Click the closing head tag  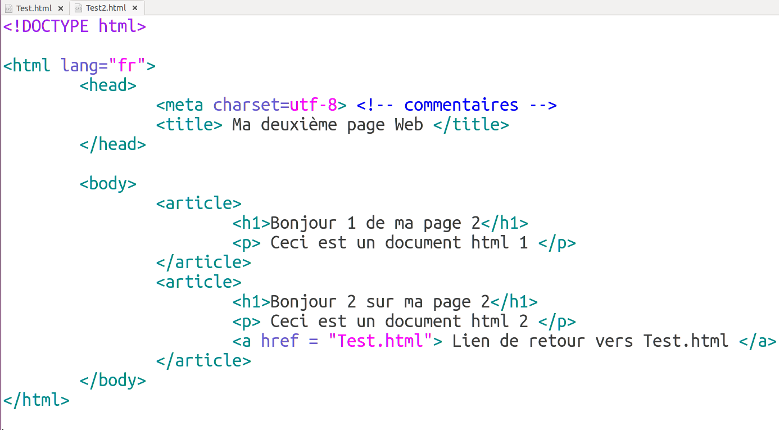[x=112, y=144]
